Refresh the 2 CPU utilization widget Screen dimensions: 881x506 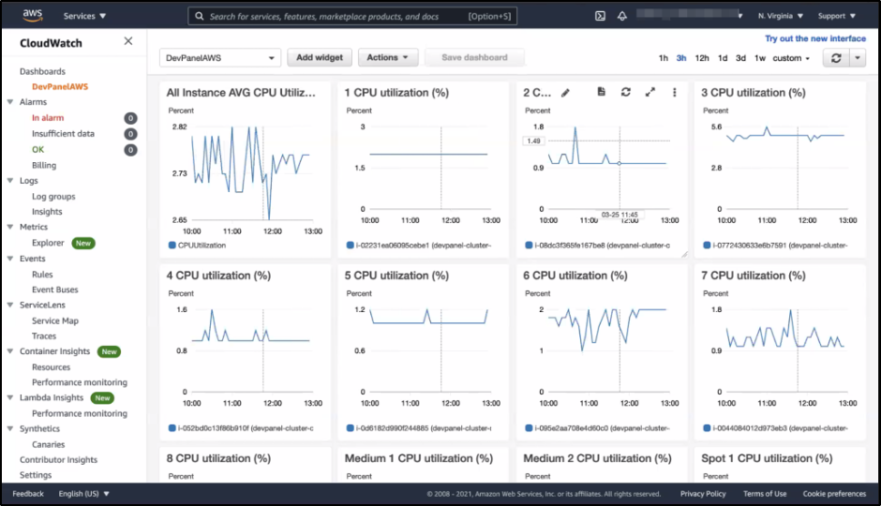coord(626,92)
